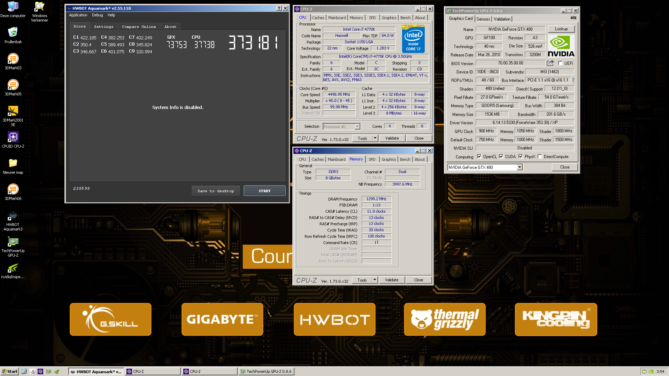The height and width of the screenshot is (376, 669).
Task: Click the Internet Explorer quick launch icon
Action: pos(24,371)
